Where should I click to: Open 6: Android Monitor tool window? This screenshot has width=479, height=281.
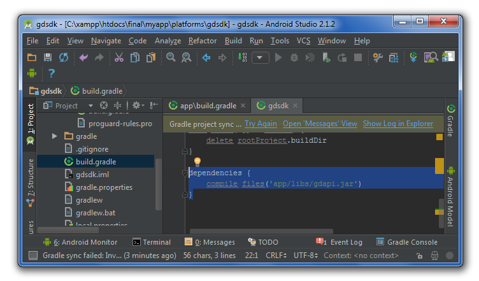(80, 242)
